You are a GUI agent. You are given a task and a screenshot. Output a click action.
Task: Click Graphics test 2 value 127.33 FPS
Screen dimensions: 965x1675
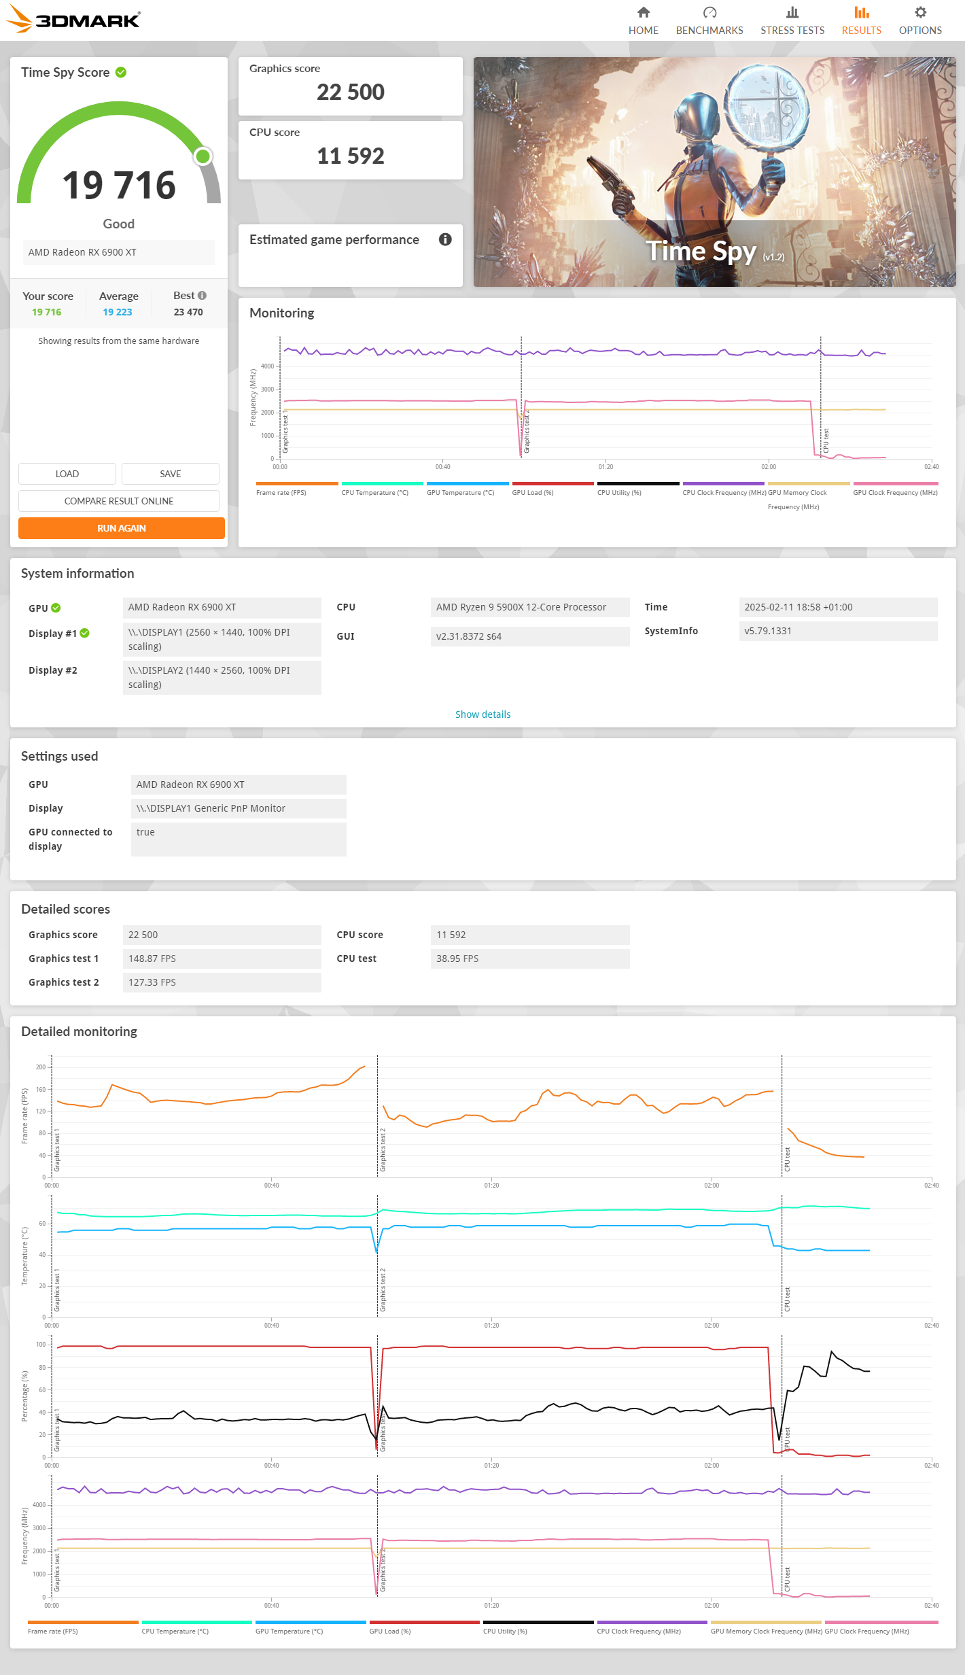coord(222,982)
